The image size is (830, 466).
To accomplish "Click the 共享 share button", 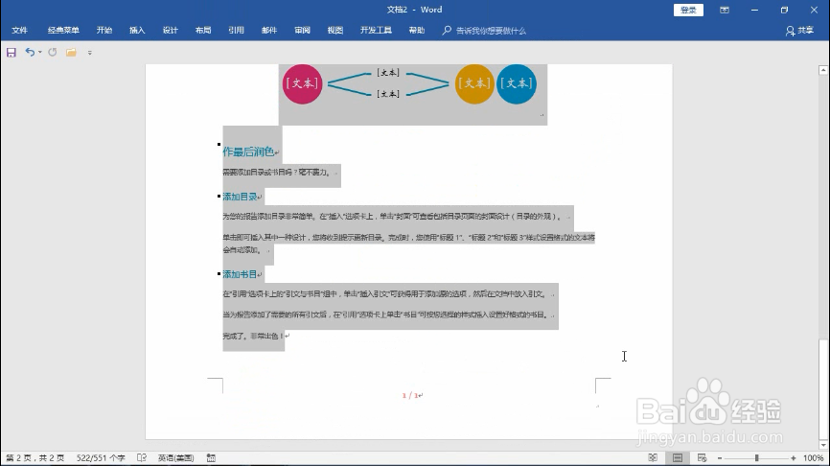I will [800, 31].
